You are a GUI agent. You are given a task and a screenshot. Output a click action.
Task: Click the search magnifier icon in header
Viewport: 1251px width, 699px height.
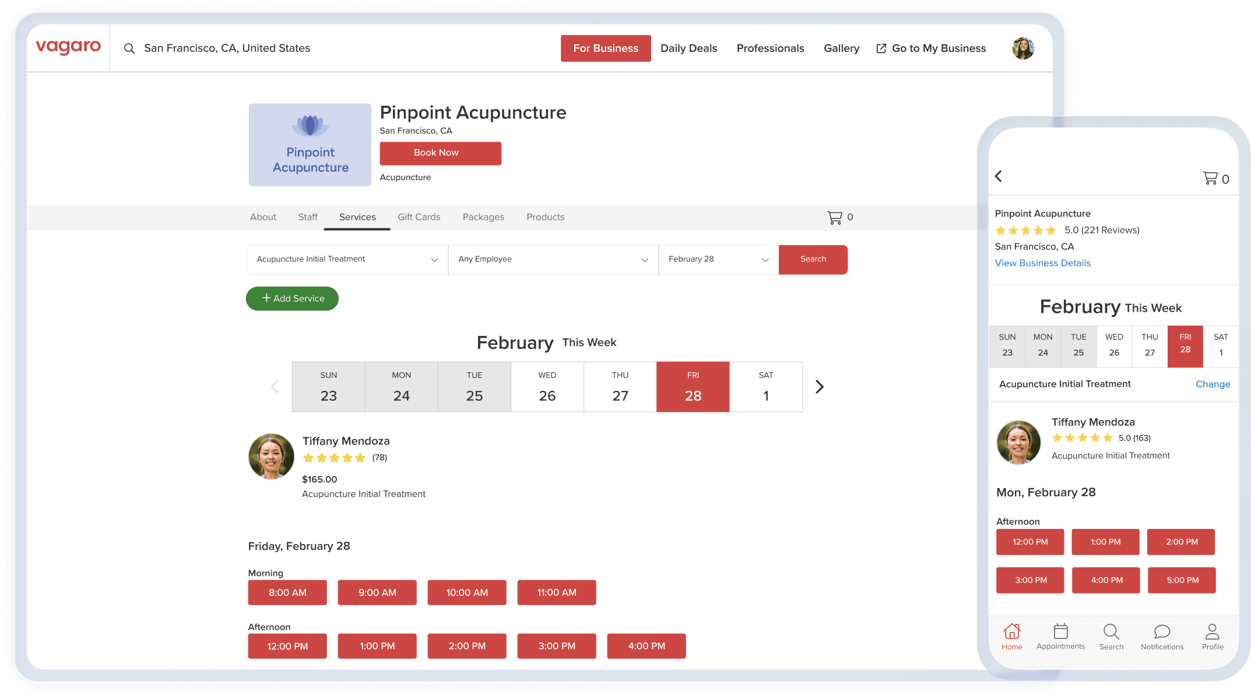pyautogui.click(x=129, y=48)
